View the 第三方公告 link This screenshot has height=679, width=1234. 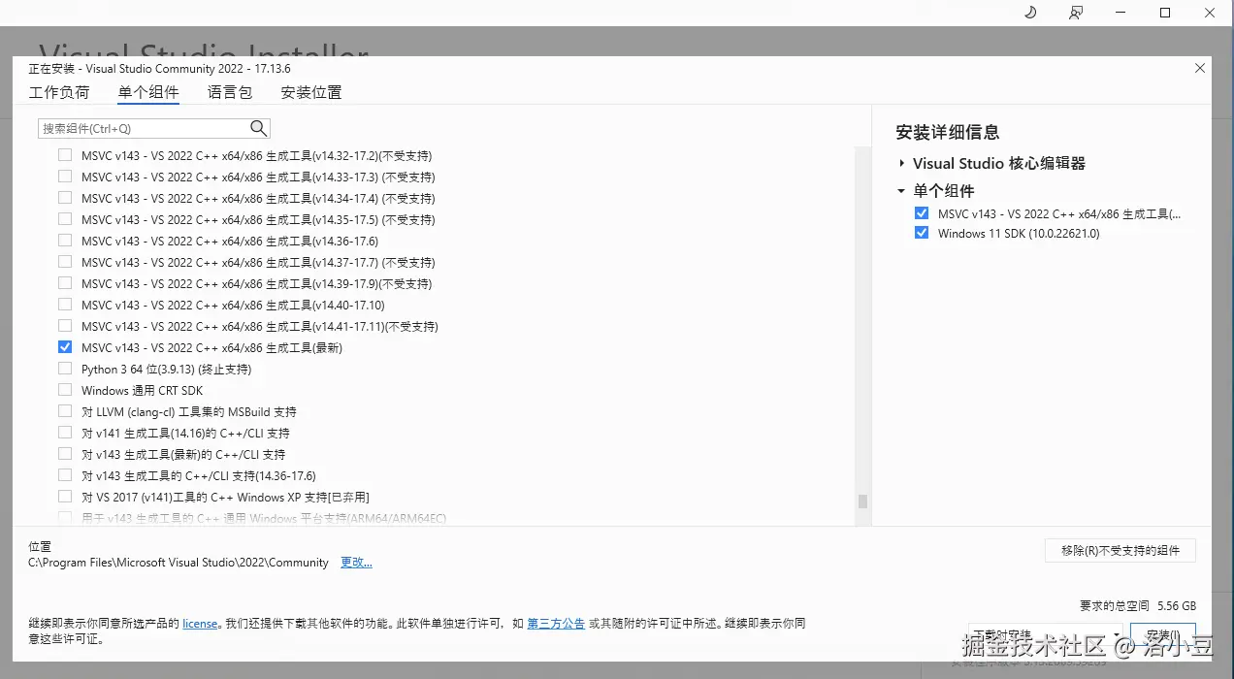tap(556, 624)
